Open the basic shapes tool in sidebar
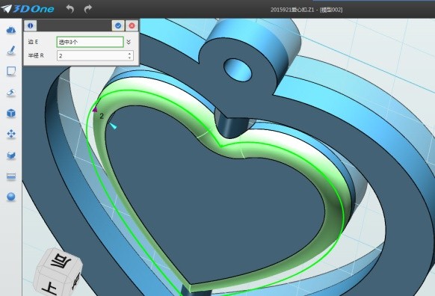This screenshot has width=435, height=296. pos(11,30)
